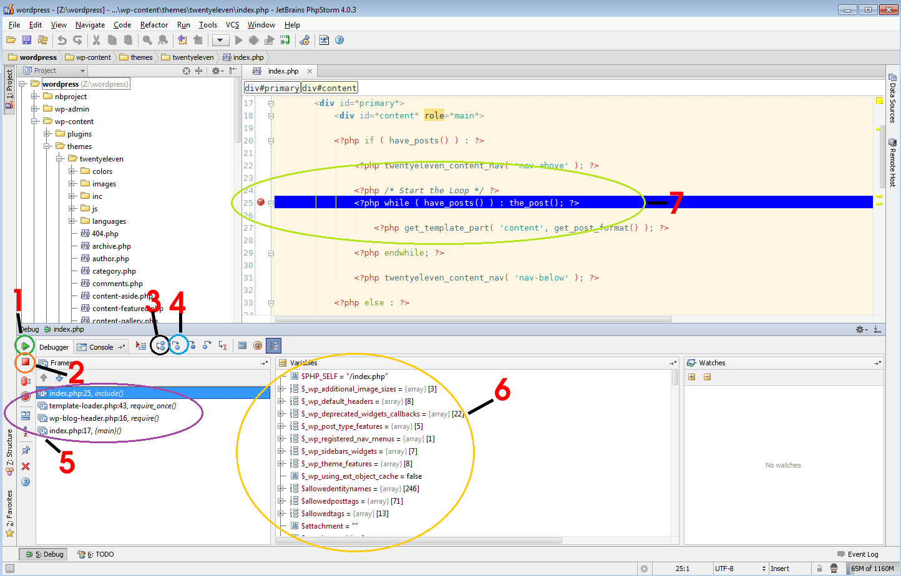Click the themes breadcrumb in navigation bar
This screenshot has height=576, width=901.
tap(135, 57)
